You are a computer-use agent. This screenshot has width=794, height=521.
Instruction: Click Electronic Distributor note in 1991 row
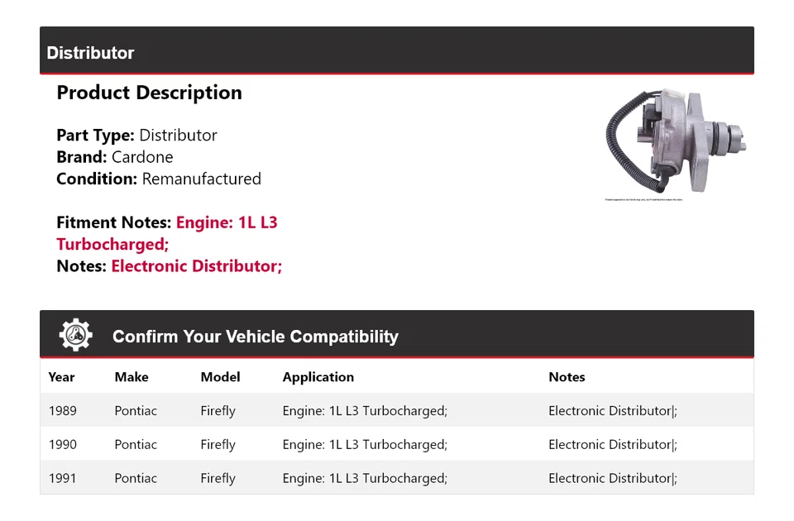(x=611, y=479)
